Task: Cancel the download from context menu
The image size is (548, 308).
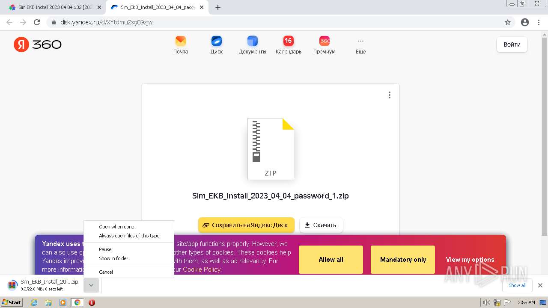Action: (129, 272)
